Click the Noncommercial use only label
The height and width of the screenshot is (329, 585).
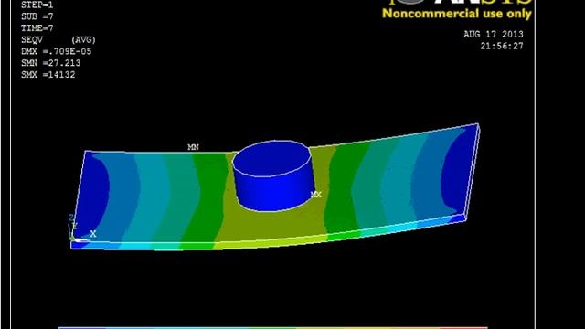click(x=457, y=14)
